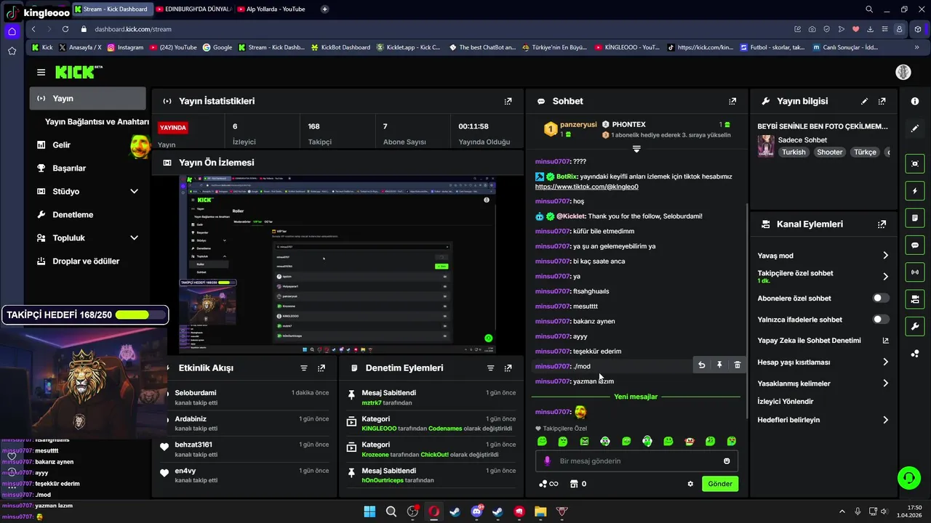Open Hesap yaşı kısıtlaması options
This screenshot has height=523, width=931.
tap(823, 362)
